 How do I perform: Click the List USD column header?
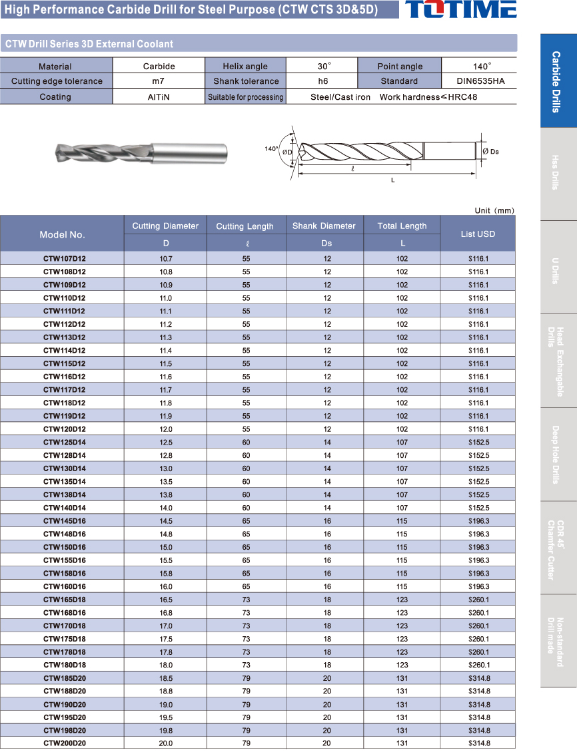tap(478, 234)
